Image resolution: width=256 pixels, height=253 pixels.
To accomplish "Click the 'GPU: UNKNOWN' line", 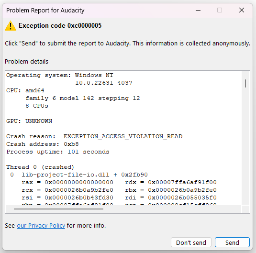I will (29, 121).
